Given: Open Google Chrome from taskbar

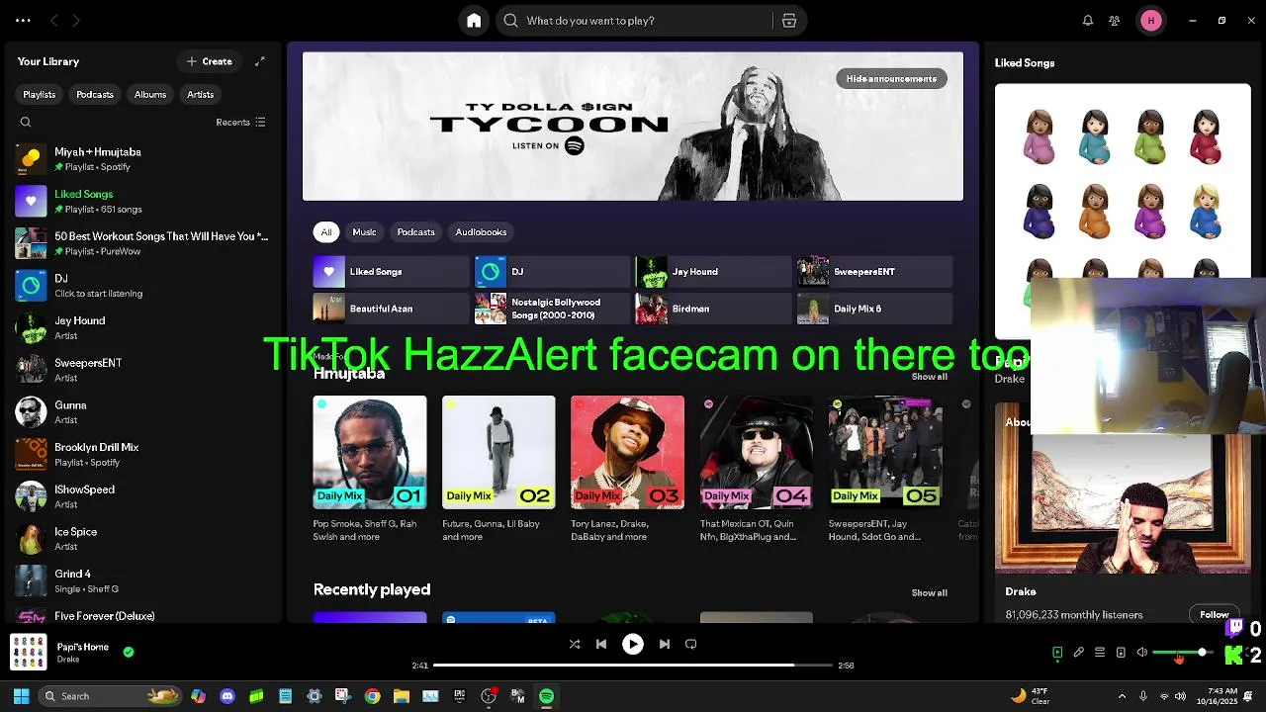Looking at the screenshot, I should 372,696.
